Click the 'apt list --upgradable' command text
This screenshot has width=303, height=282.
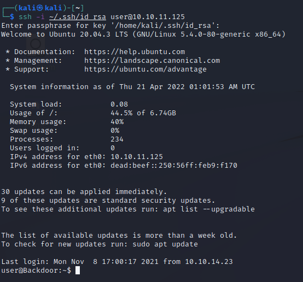pyautogui.click(x=209, y=209)
